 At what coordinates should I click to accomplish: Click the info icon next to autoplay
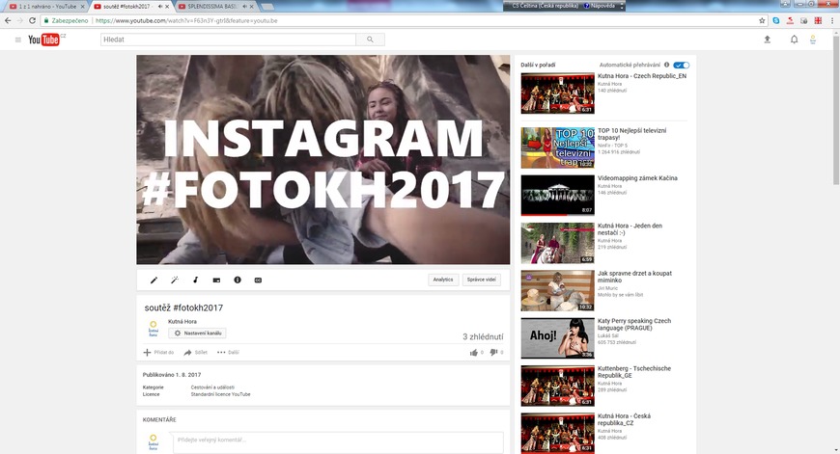click(666, 65)
